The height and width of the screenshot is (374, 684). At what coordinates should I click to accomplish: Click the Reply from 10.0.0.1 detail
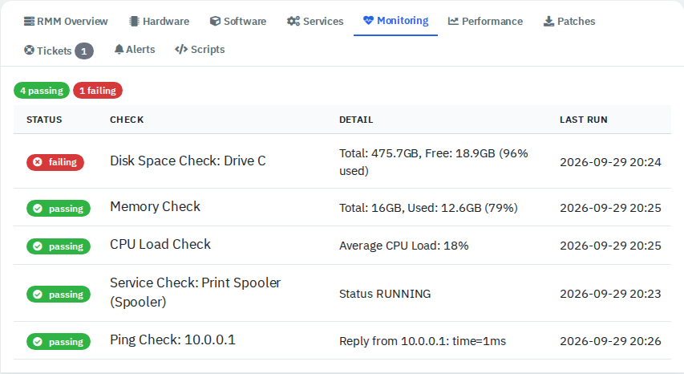click(423, 341)
